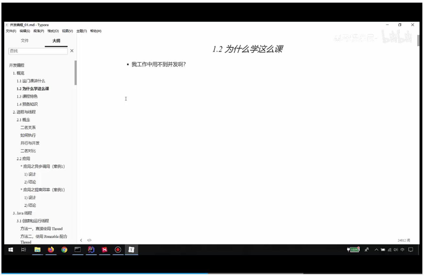The image size is (425, 276).
Task: Open the 文件(F) menu
Action: pos(11,31)
